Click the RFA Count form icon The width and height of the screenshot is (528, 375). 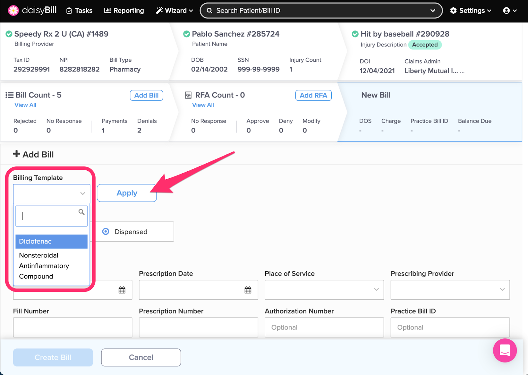pyautogui.click(x=188, y=95)
